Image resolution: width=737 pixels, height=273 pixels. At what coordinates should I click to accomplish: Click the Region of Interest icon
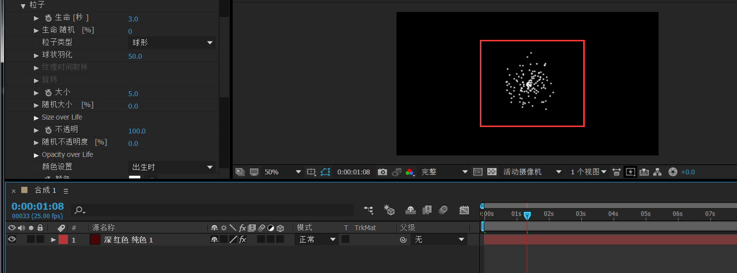(478, 172)
